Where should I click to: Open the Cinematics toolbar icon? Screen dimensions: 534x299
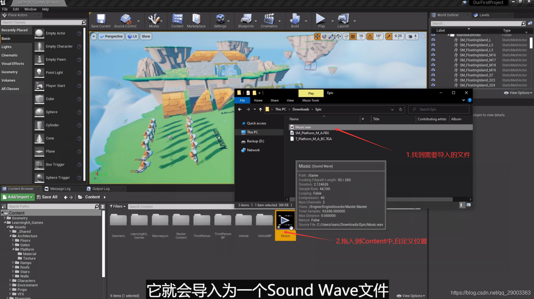tap(269, 21)
